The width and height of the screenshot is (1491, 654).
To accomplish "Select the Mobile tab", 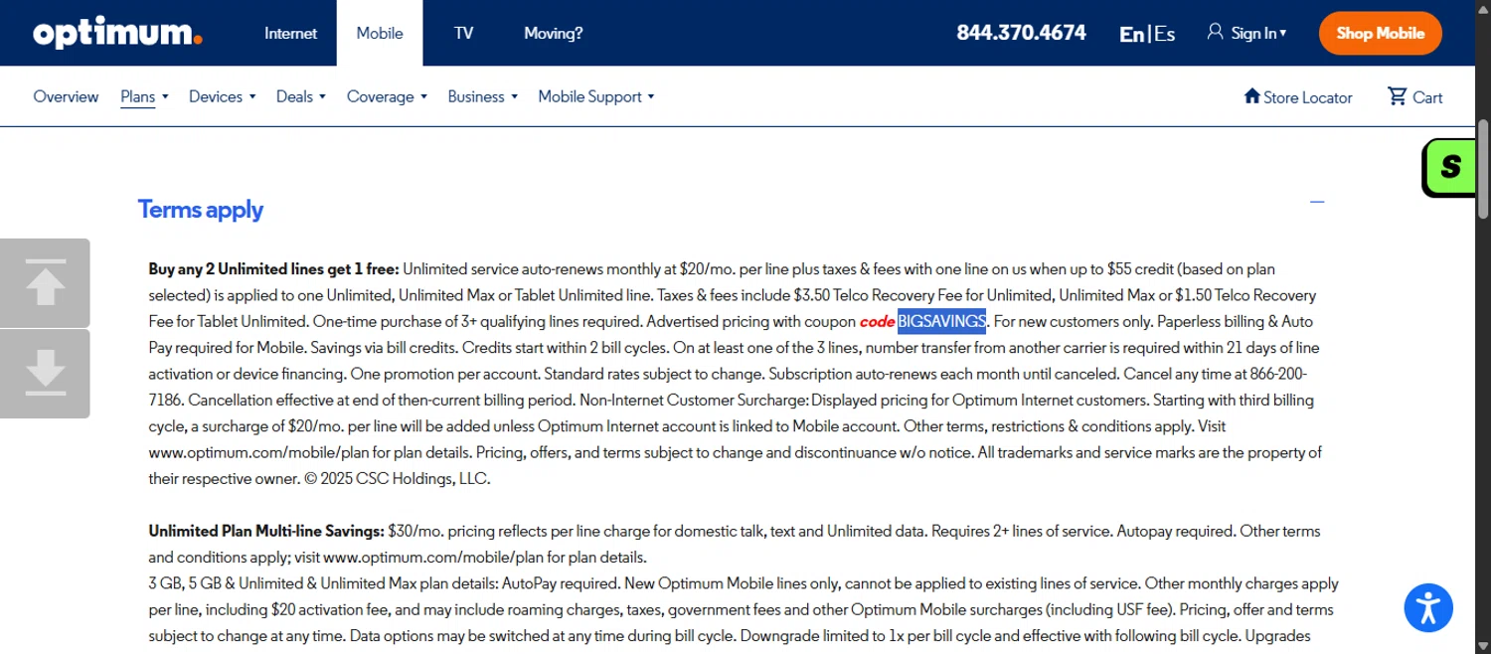I will [x=380, y=33].
